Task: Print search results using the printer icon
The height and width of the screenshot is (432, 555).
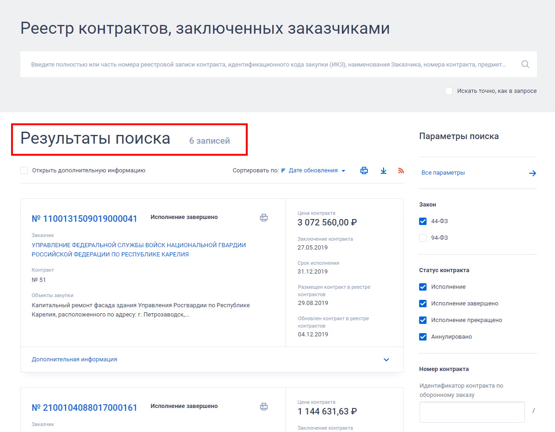Action: tap(364, 170)
